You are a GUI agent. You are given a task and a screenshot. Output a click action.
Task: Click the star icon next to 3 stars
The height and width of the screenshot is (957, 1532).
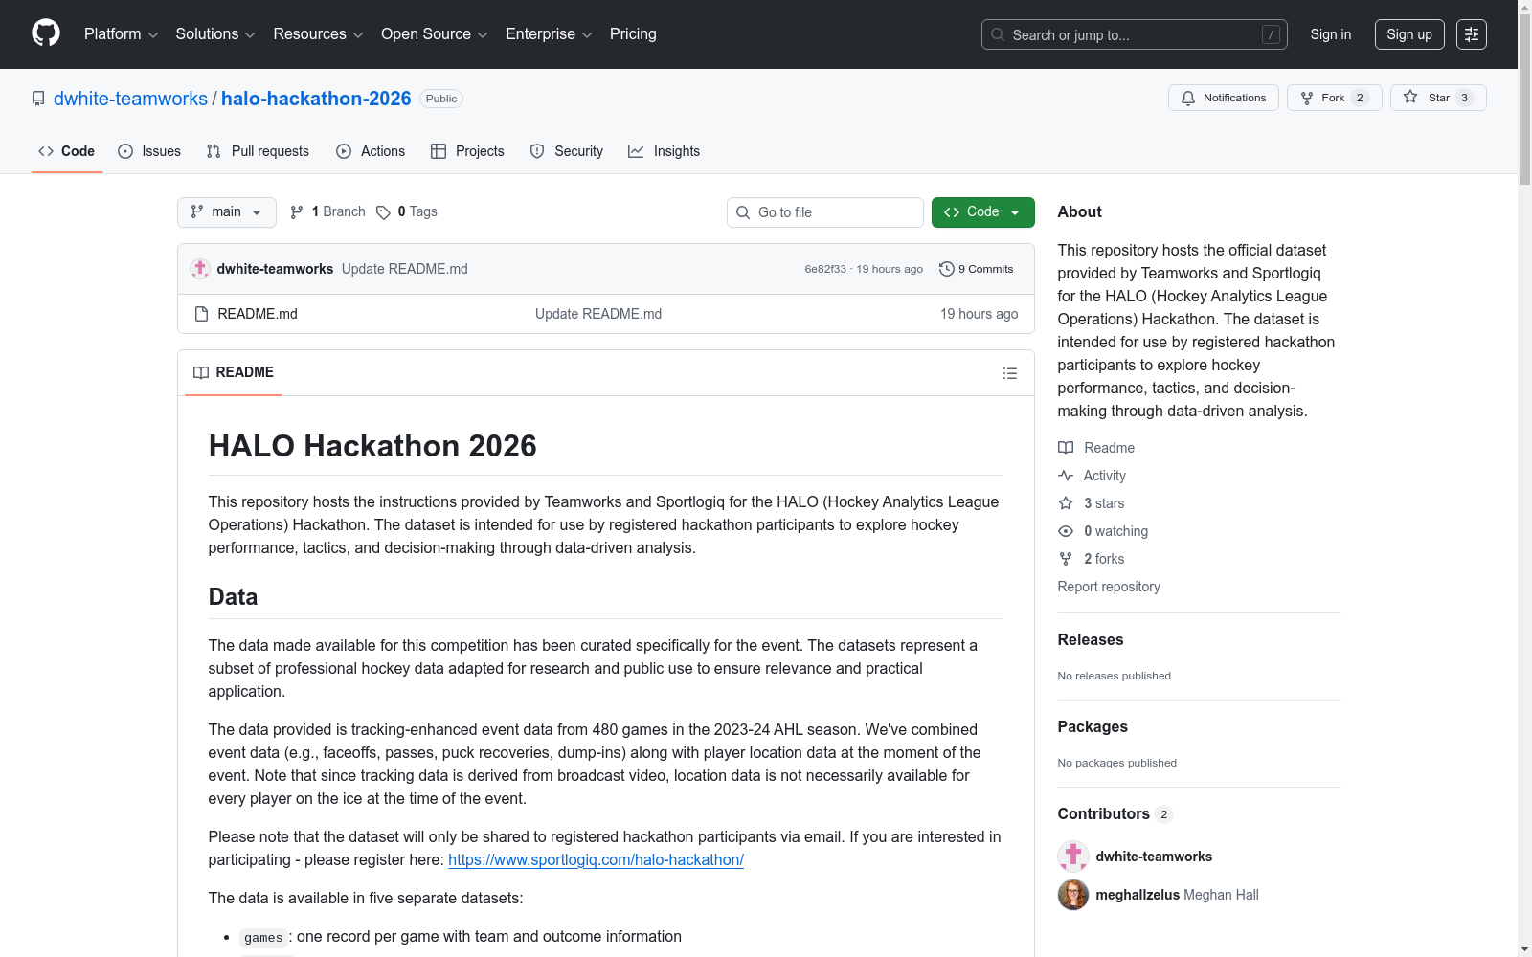point(1066,503)
